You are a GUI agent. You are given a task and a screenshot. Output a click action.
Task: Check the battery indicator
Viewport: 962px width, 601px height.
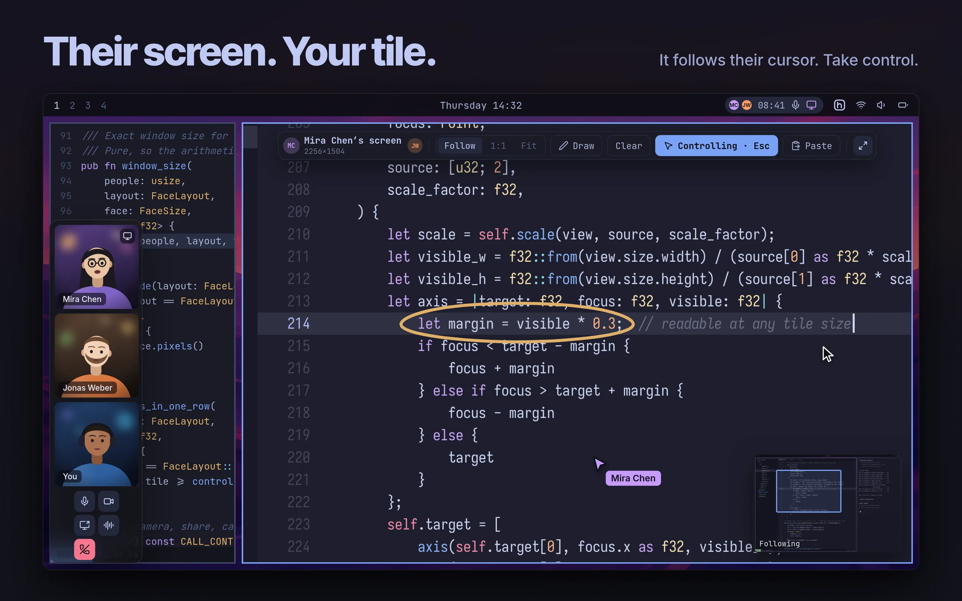pyautogui.click(x=903, y=105)
